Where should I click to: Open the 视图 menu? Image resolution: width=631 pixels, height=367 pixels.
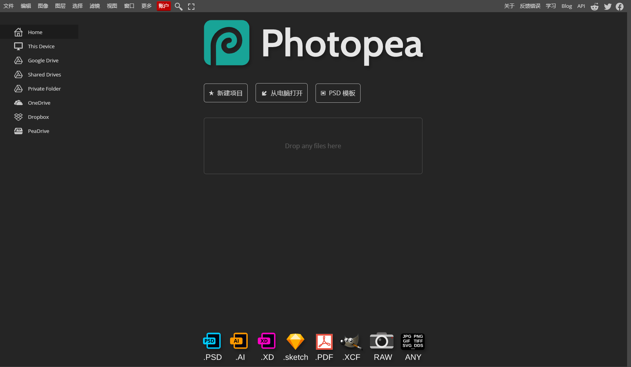pyautogui.click(x=112, y=6)
